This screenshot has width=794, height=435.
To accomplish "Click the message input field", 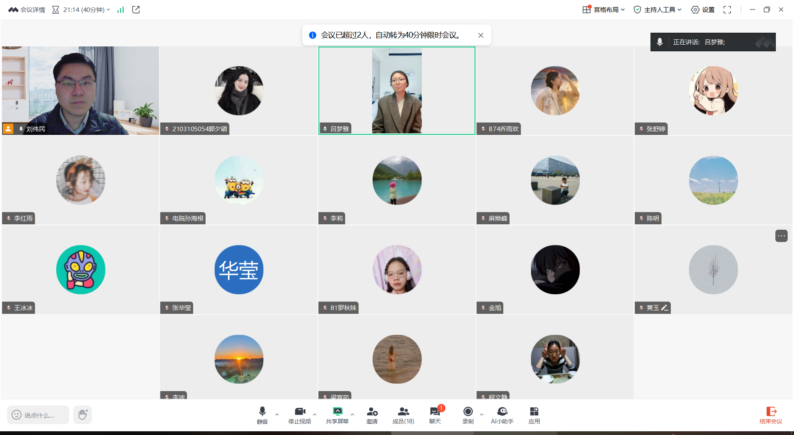I will point(38,415).
